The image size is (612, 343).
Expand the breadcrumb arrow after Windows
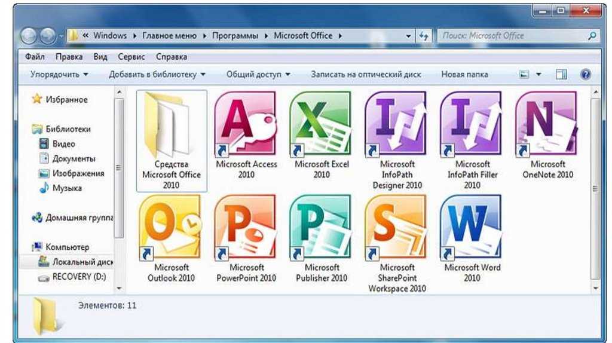click(x=134, y=36)
